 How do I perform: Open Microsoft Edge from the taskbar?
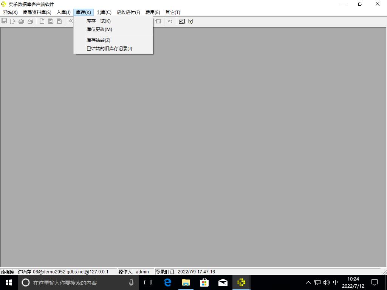click(x=167, y=282)
